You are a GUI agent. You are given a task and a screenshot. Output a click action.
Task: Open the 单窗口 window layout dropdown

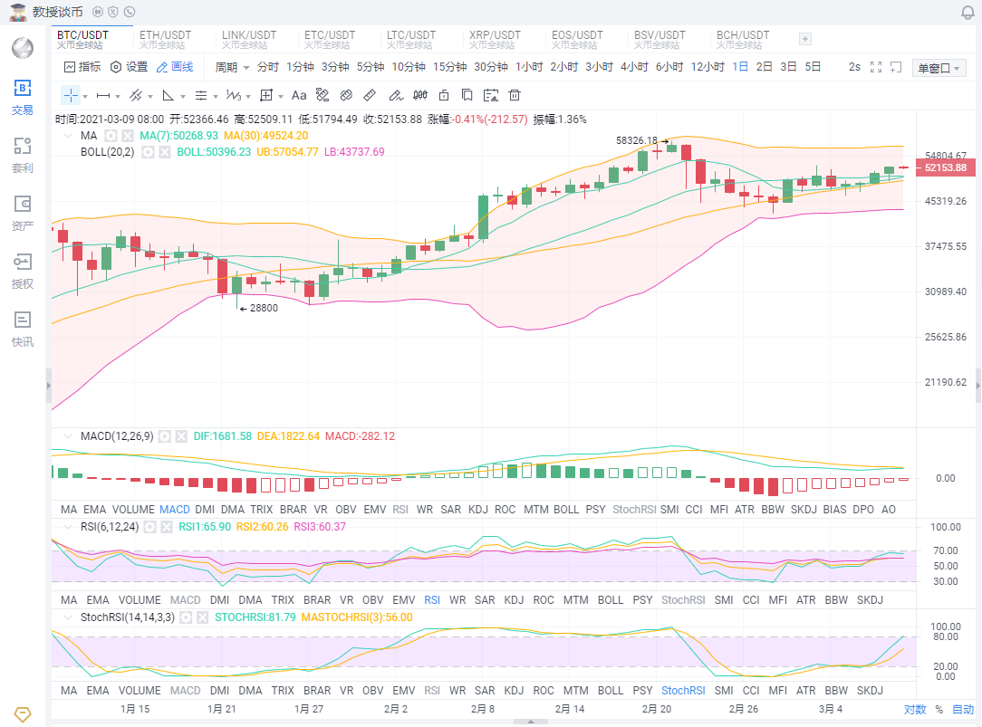coord(939,68)
